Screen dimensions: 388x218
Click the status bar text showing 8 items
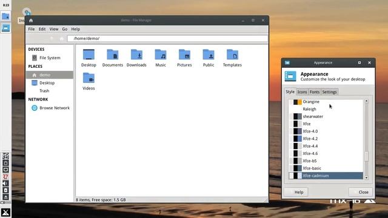(101, 200)
